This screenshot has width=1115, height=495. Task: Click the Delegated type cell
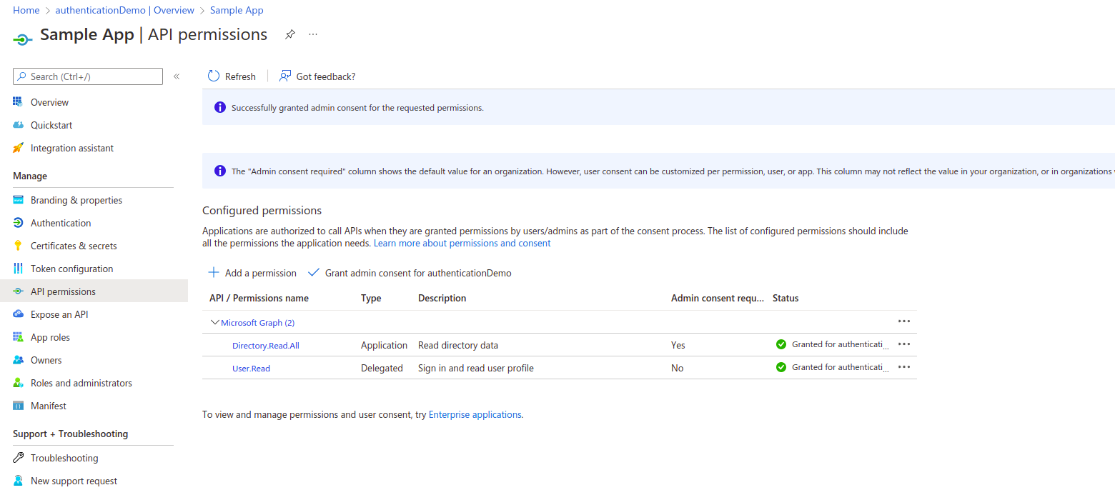382,368
